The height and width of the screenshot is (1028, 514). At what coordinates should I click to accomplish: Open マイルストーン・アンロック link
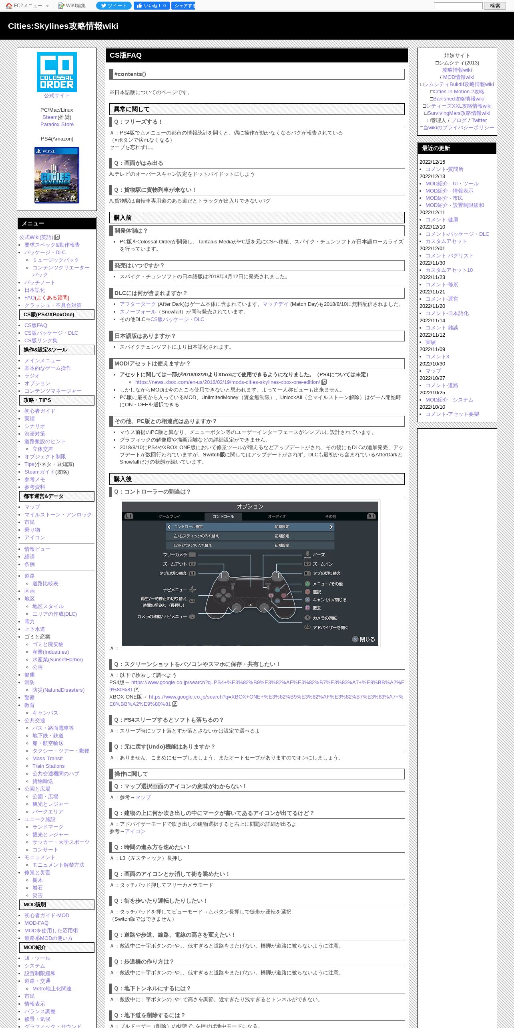click(x=58, y=514)
